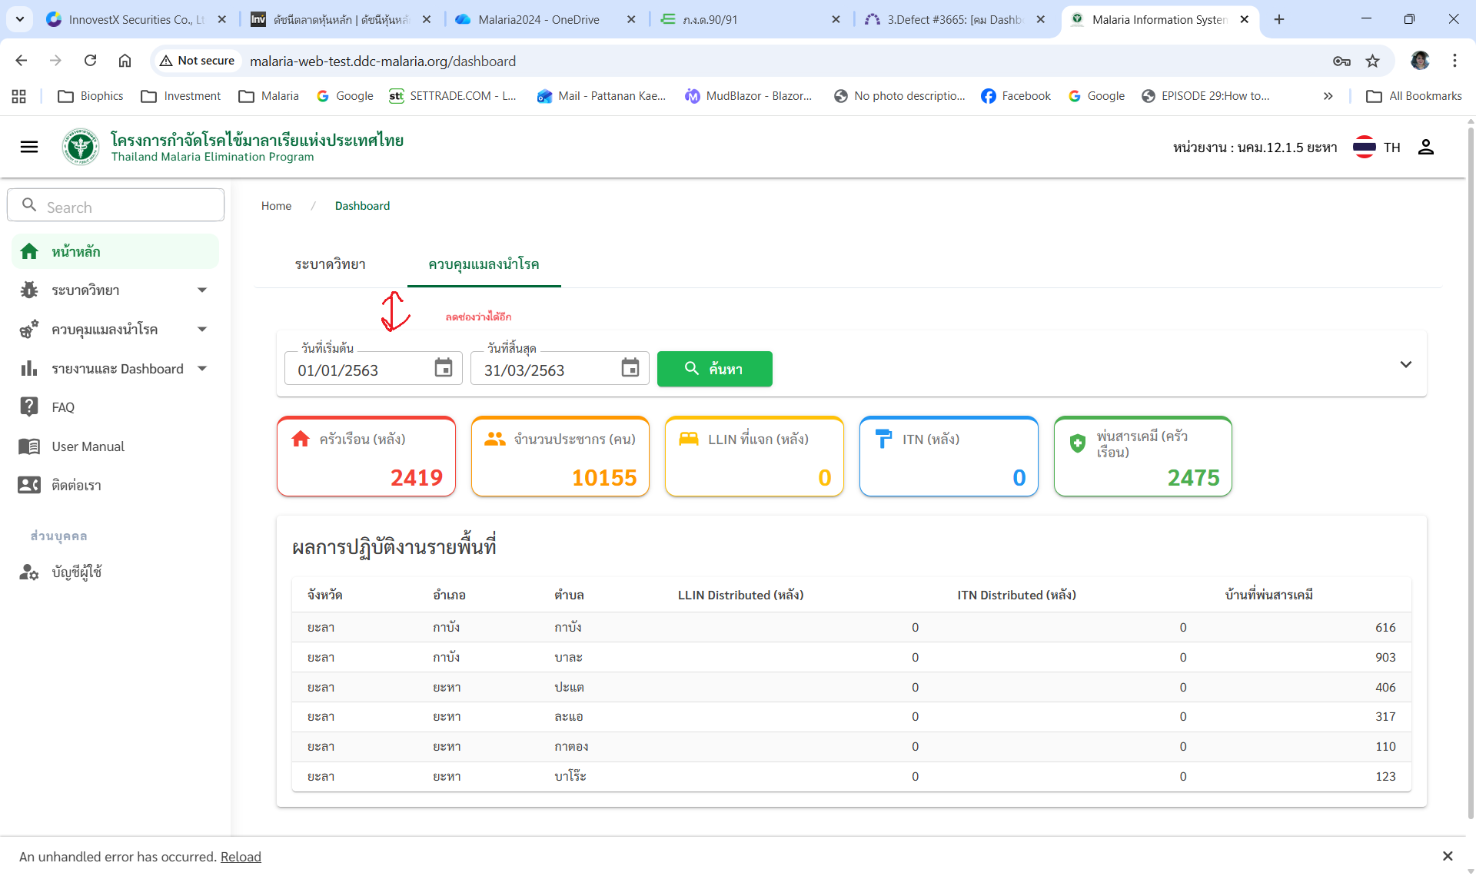The width and height of the screenshot is (1476, 876).
Task: Open the hamburger navigation menu
Action: [x=29, y=147]
